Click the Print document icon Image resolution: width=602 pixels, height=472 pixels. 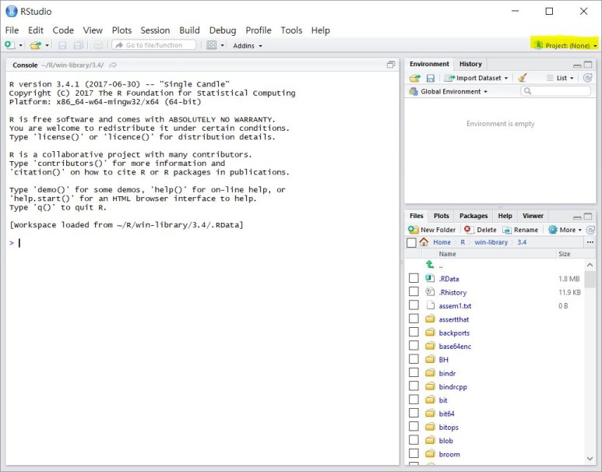98,45
